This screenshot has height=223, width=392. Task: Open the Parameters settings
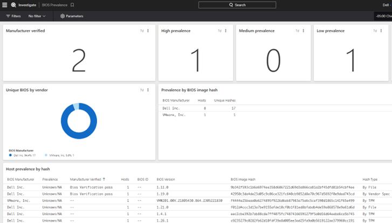[72, 16]
